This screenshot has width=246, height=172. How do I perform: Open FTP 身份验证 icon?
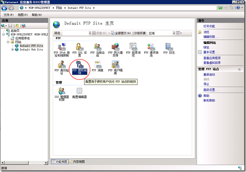pyautogui.click(x=62, y=67)
